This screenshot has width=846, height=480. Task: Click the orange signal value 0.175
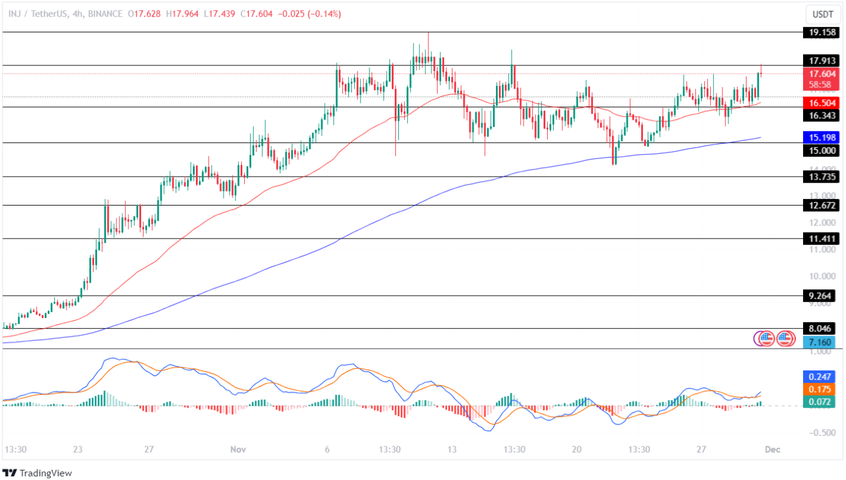coord(820,389)
